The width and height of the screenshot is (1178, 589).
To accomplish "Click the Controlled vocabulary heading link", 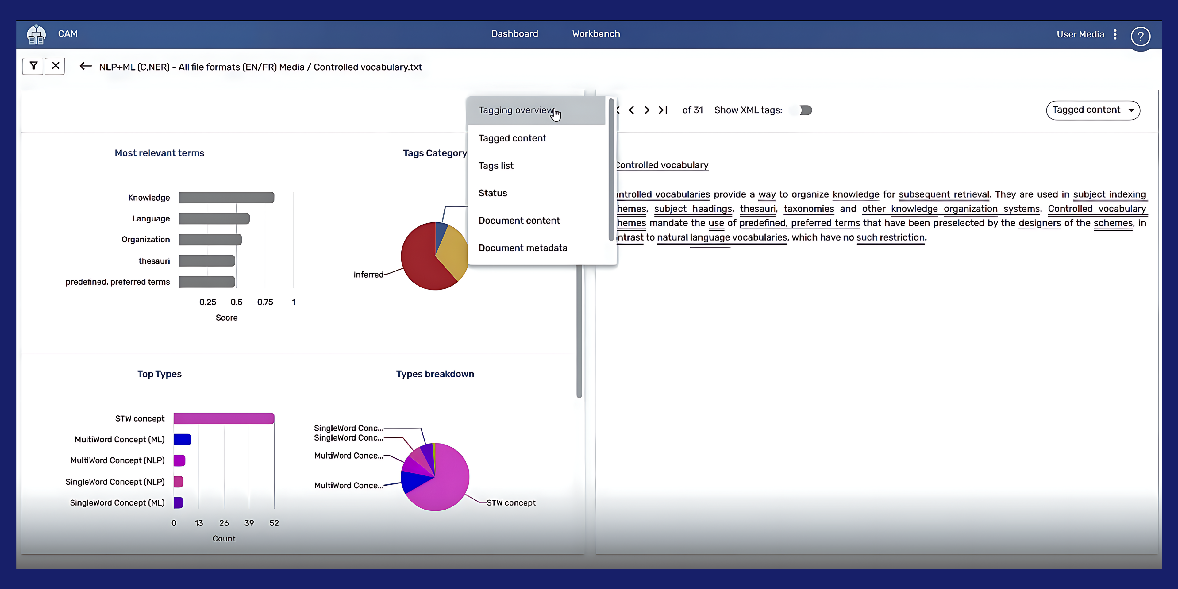I will coord(662,165).
